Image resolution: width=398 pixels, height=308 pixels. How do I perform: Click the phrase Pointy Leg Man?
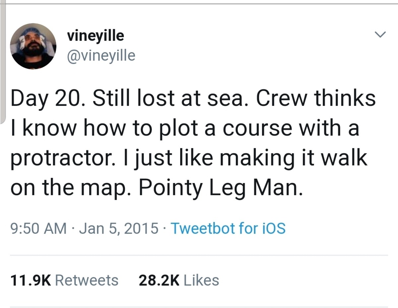221,188
